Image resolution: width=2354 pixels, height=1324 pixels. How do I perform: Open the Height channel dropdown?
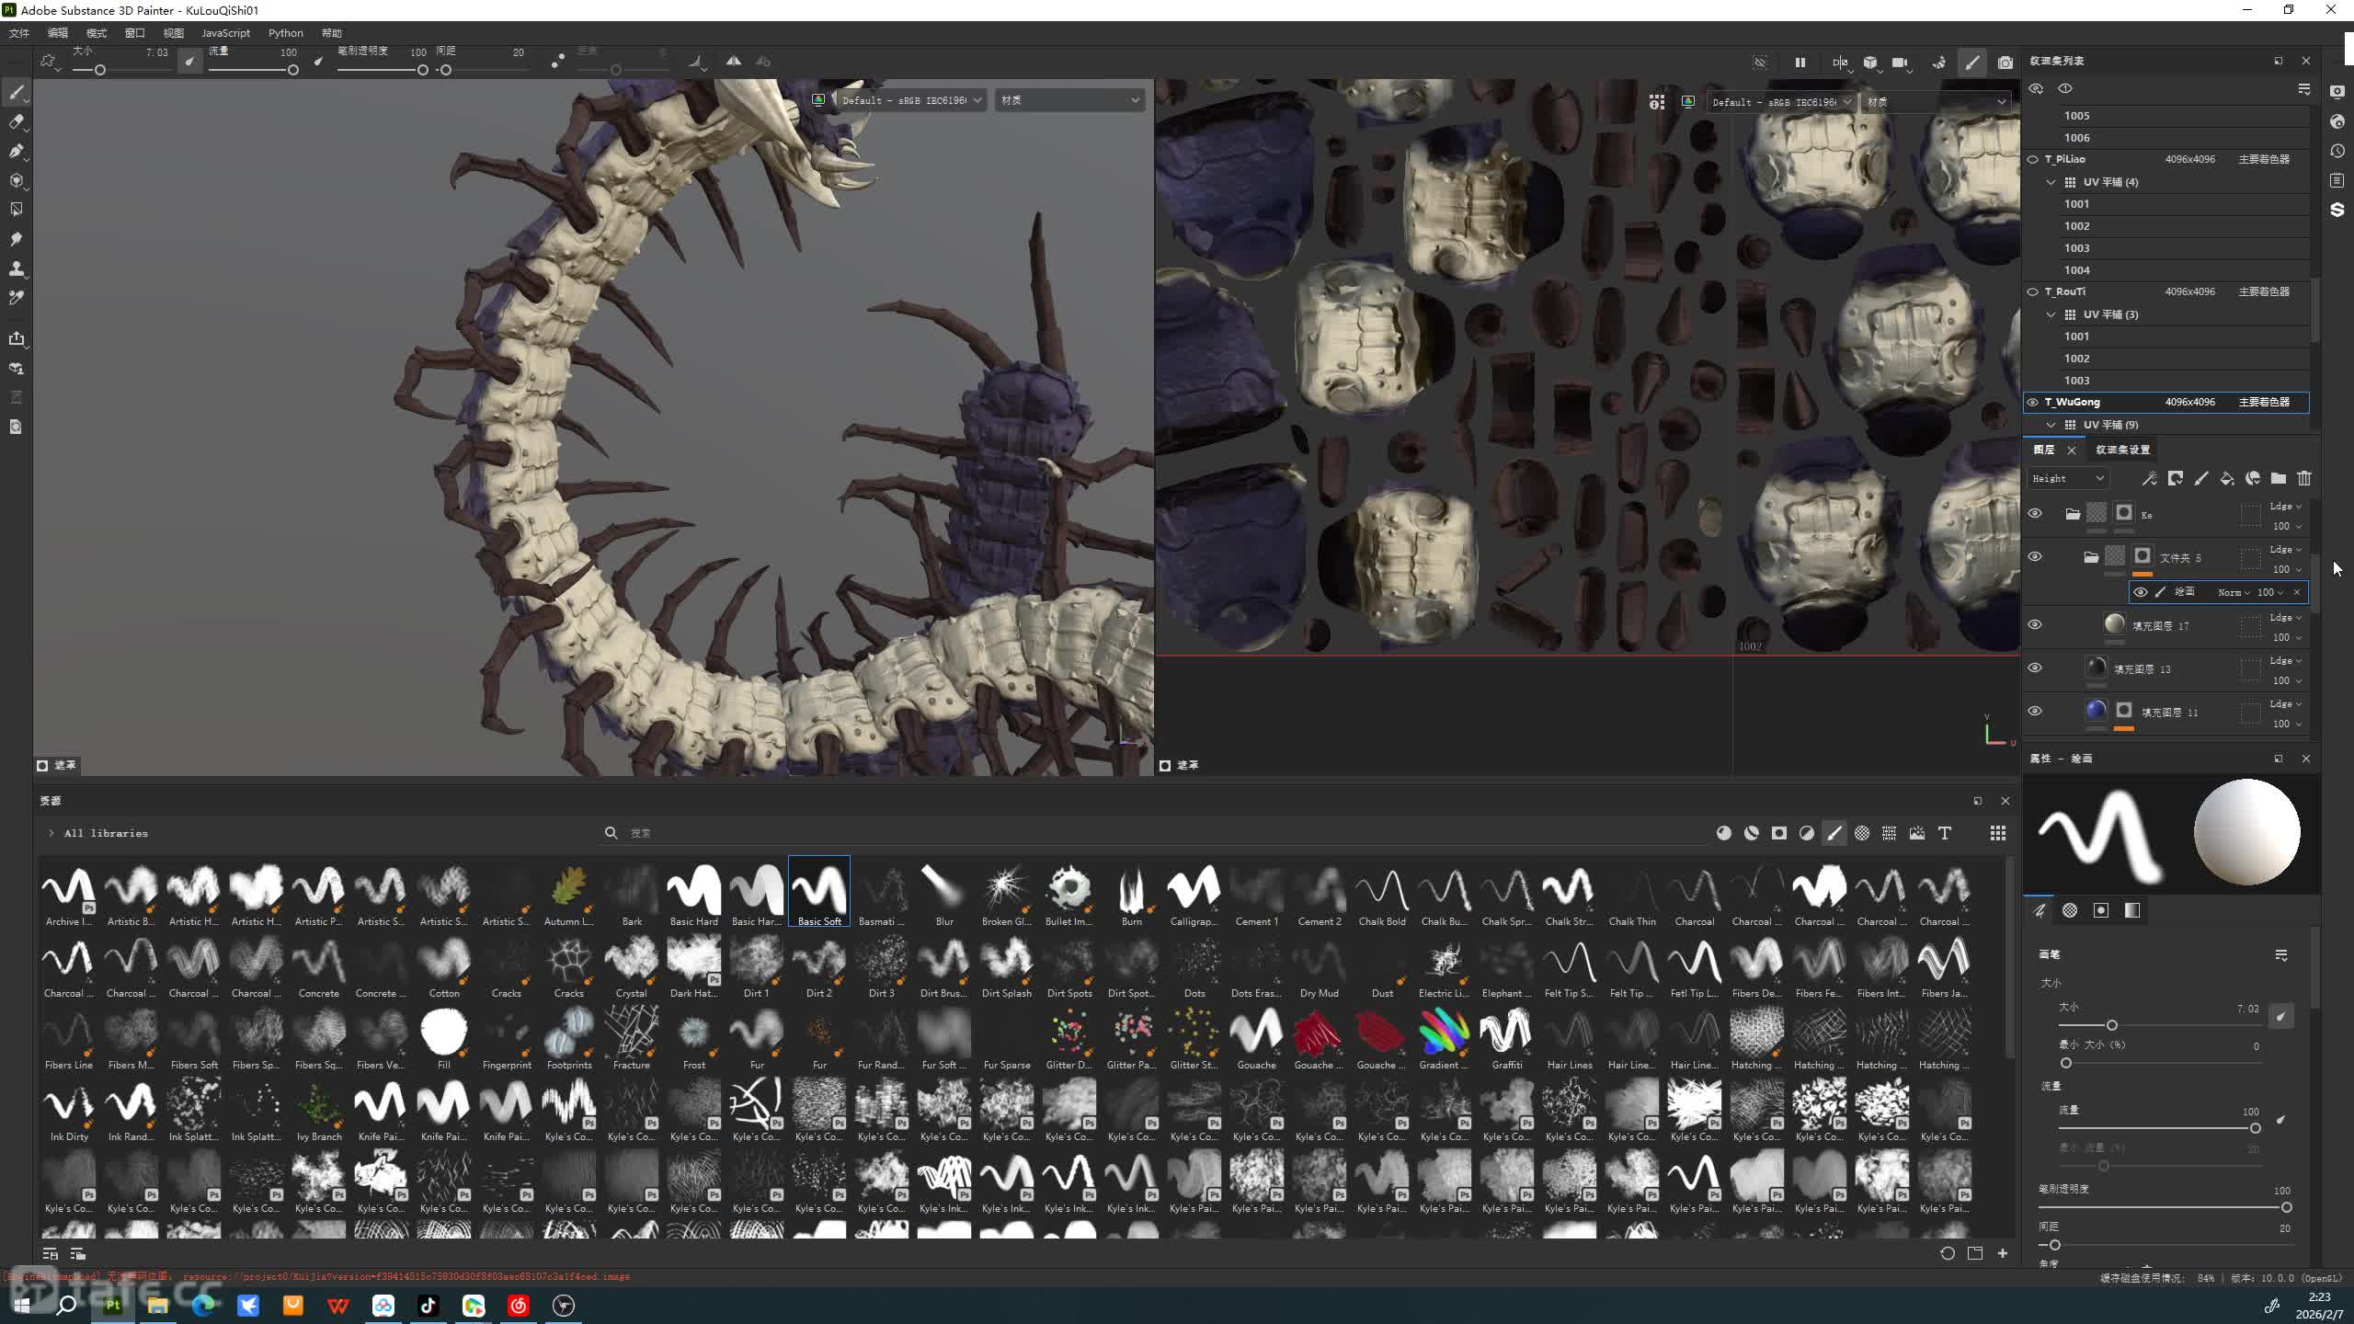point(2067,478)
